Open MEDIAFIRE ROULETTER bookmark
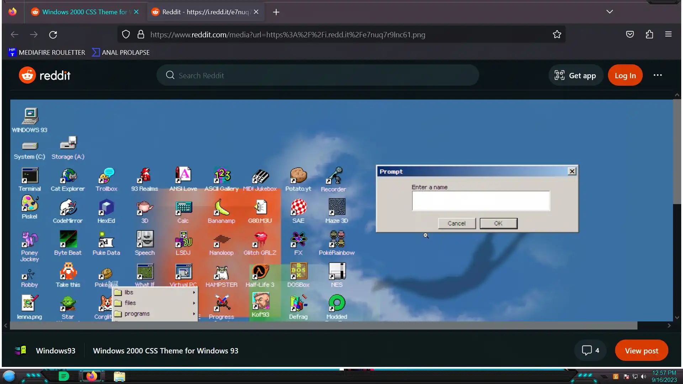 click(47, 52)
